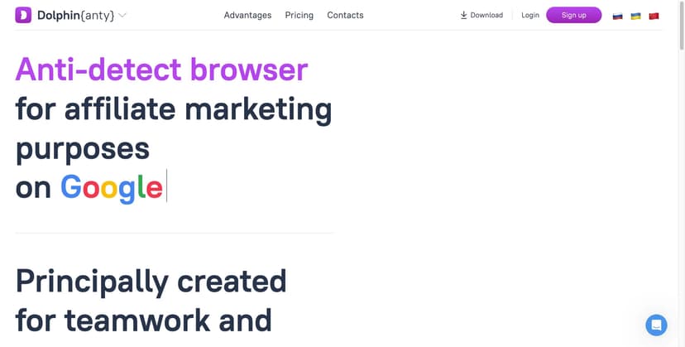Expand the chevron next to Dolphin{anty}

point(122,15)
